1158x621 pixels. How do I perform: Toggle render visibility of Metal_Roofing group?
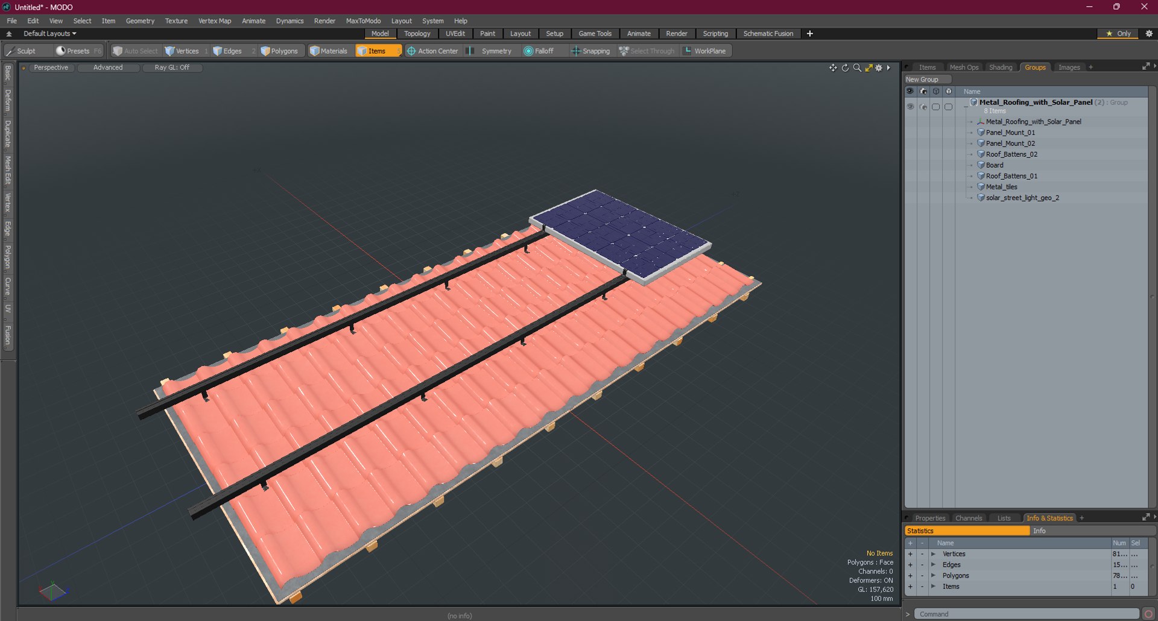click(x=923, y=107)
